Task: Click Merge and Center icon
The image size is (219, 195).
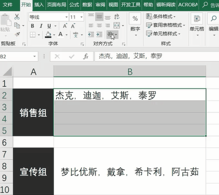Action: [x=116, y=26]
